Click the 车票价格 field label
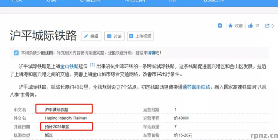This screenshot has width=280, height=140. (151, 135)
